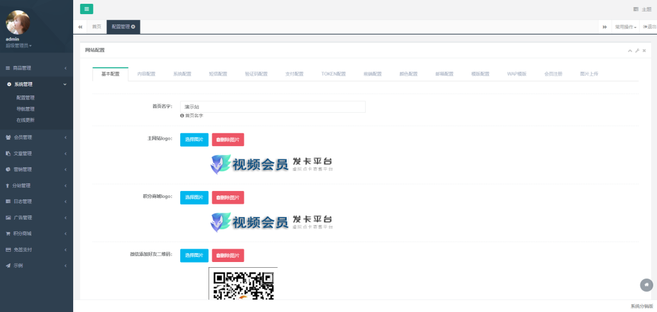The width and height of the screenshot is (657, 312).
Task: Click the paper plane icon beside 示例
Action: (8, 266)
